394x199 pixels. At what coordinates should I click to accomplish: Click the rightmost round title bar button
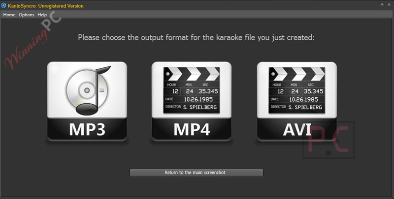coord(389,5)
